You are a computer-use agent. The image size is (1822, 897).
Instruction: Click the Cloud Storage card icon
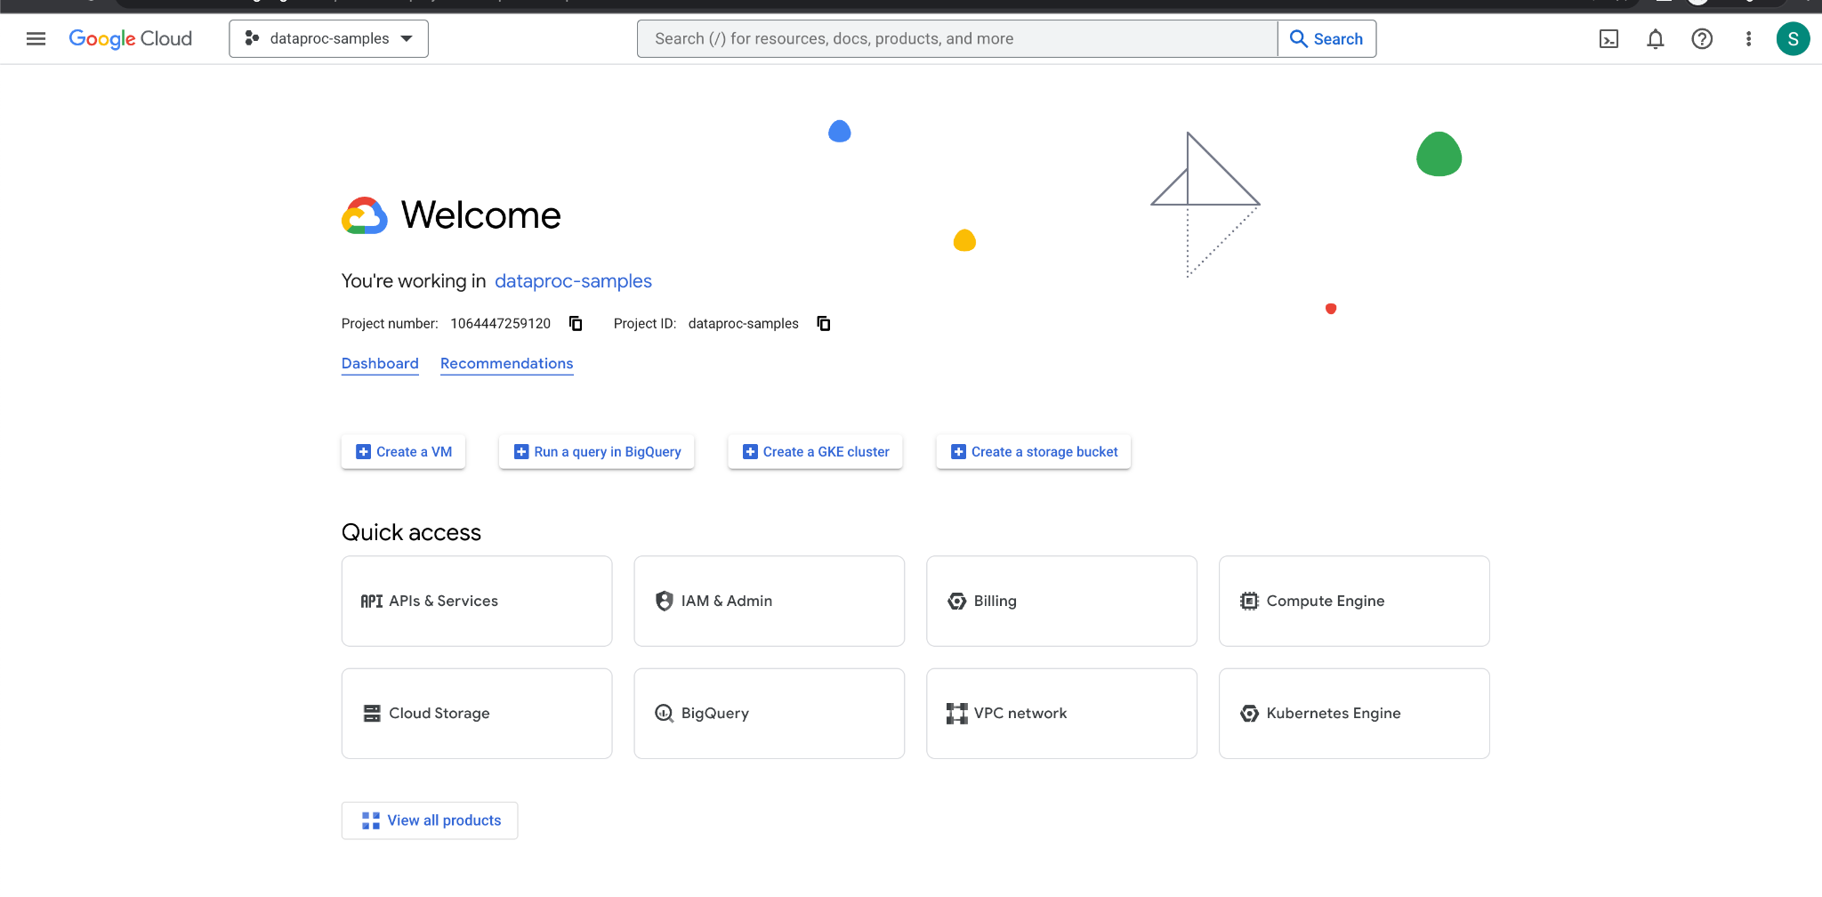click(372, 713)
